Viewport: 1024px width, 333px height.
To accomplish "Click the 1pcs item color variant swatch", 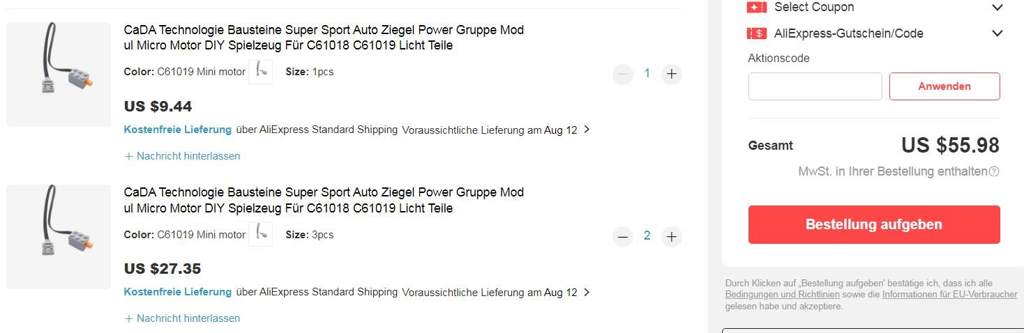I will pos(260,72).
